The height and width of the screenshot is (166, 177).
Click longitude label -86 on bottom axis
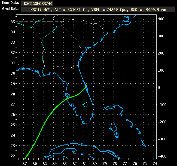point(33,164)
